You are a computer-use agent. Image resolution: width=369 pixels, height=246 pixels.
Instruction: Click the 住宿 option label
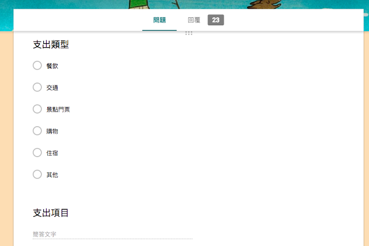point(52,153)
